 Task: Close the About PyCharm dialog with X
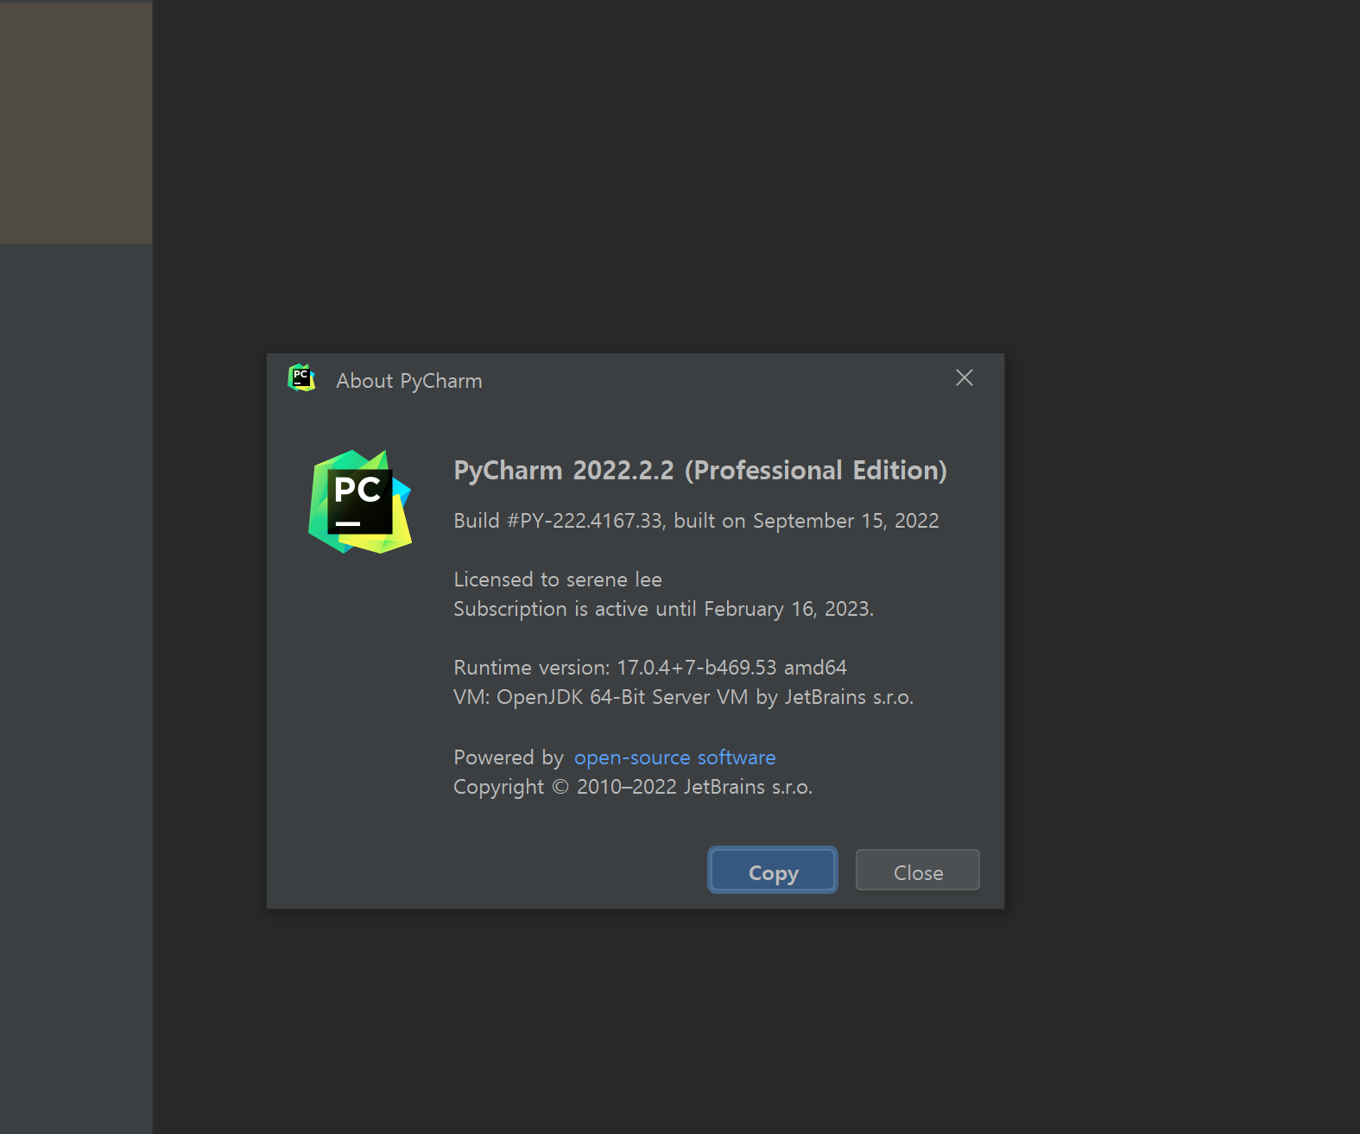click(965, 378)
